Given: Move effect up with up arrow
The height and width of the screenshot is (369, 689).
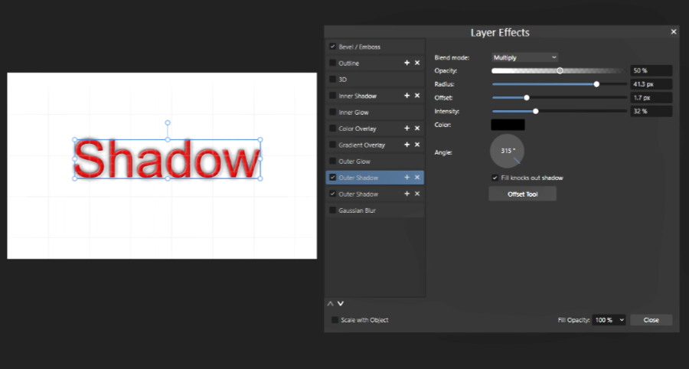Looking at the screenshot, I should [331, 304].
